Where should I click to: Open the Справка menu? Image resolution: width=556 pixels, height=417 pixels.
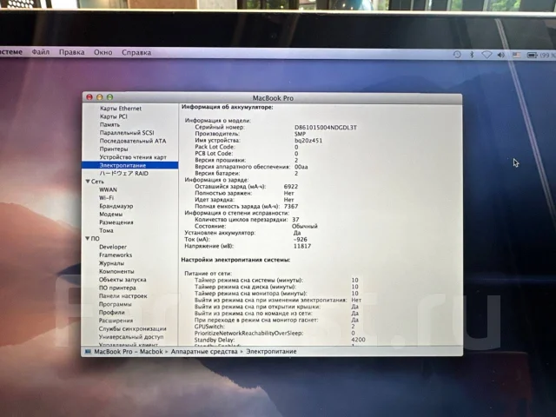136,52
